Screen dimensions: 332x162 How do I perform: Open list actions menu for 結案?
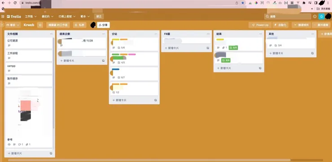point(260,34)
